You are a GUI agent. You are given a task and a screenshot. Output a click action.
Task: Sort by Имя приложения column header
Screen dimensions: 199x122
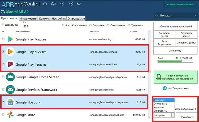(23, 31)
